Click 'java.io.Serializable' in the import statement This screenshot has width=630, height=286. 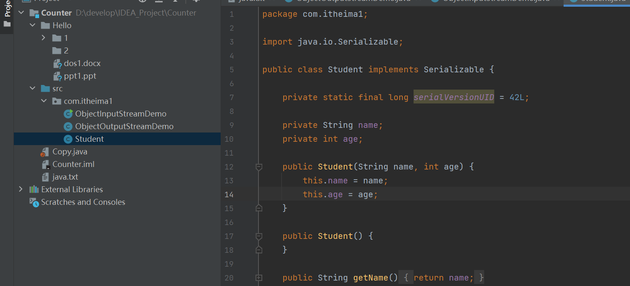[348, 42]
